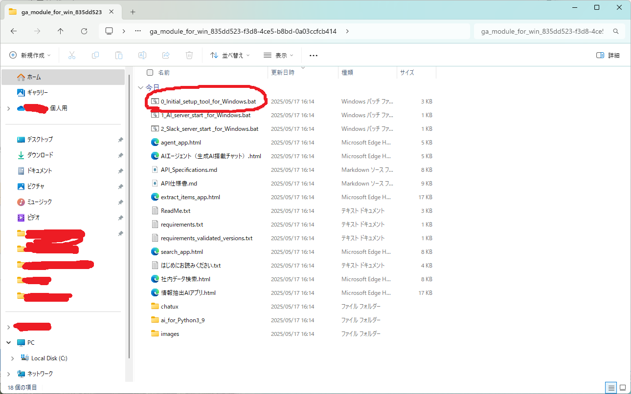
Task: Select the agent_app.html Edge icon
Action: point(156,143)
